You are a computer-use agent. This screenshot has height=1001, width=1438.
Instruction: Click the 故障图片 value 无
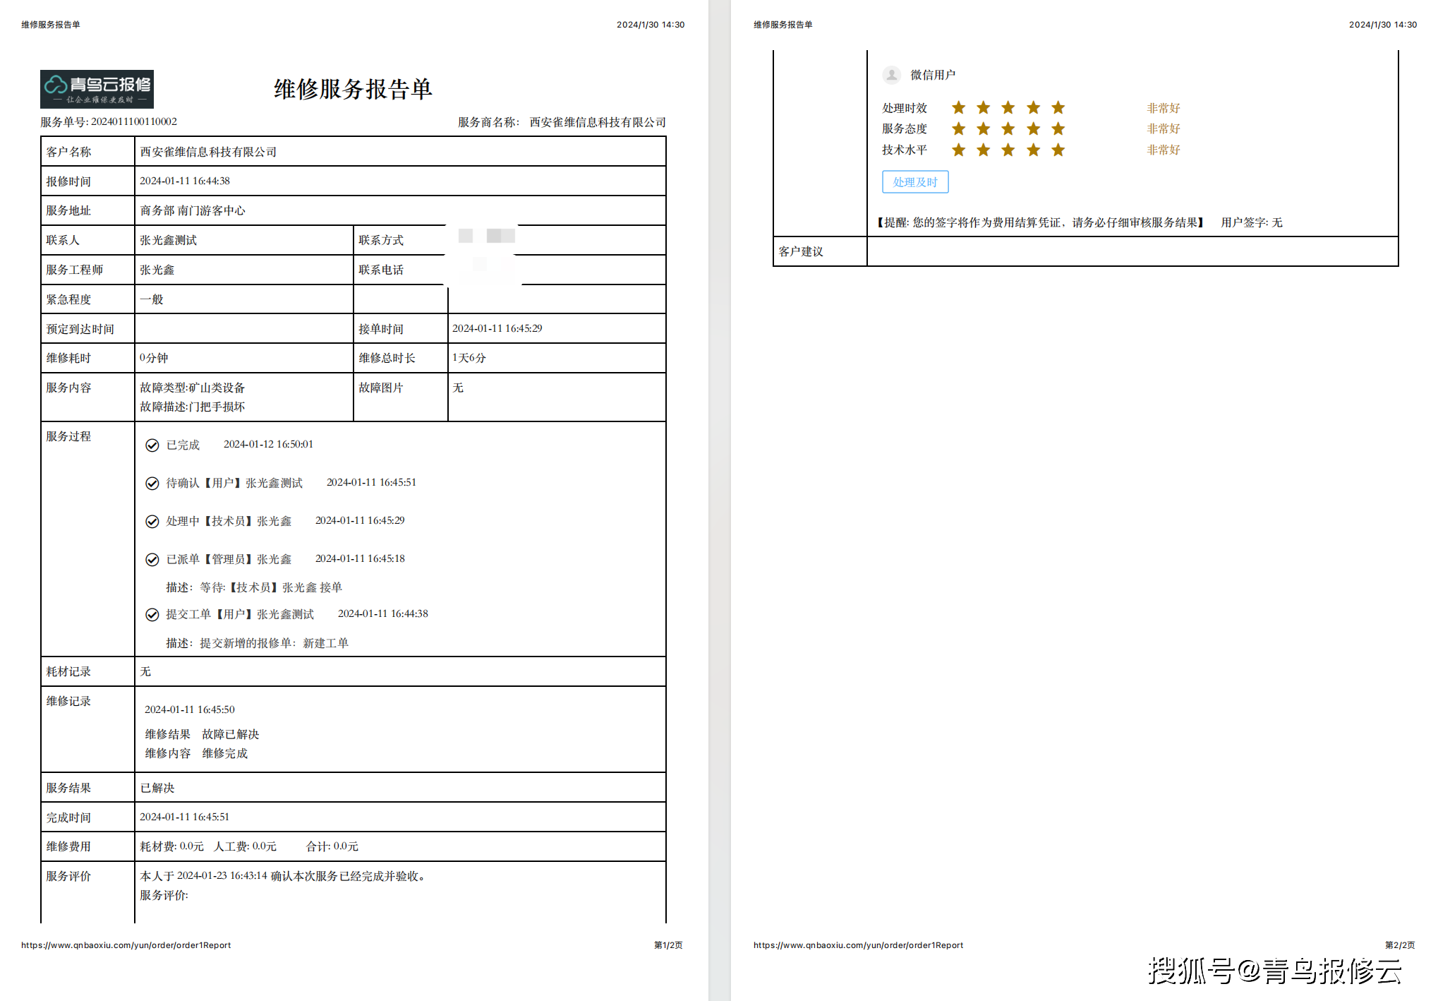point(458,388)
